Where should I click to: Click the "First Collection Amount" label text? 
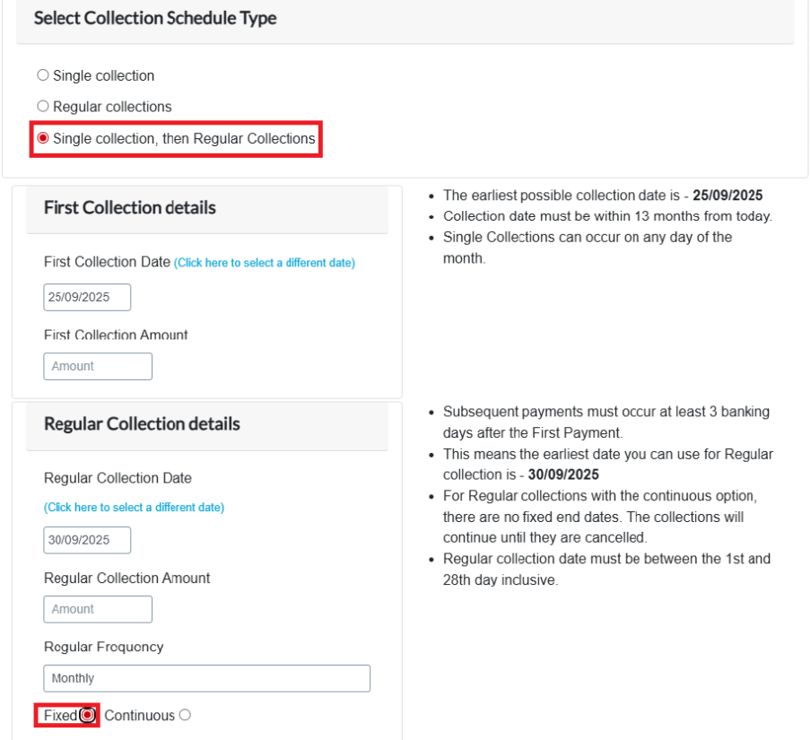[x=116, y=335]
